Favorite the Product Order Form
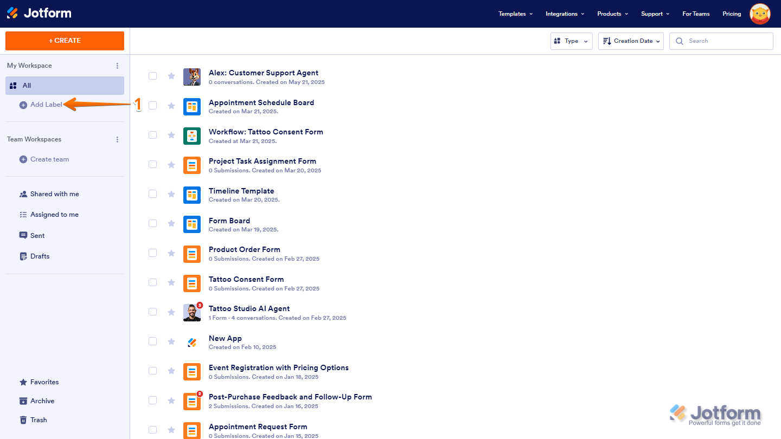The height and width of the screenshot is (439, 781). pos(171,253)
